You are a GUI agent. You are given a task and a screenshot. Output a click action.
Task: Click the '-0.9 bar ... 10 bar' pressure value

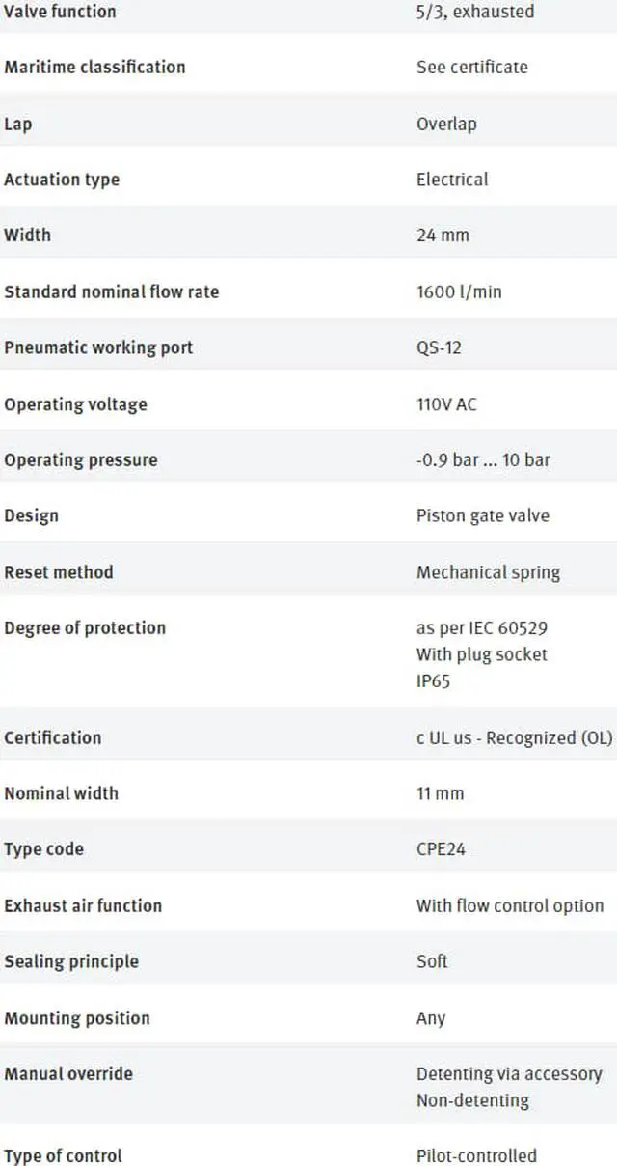(x=483, y=459)
